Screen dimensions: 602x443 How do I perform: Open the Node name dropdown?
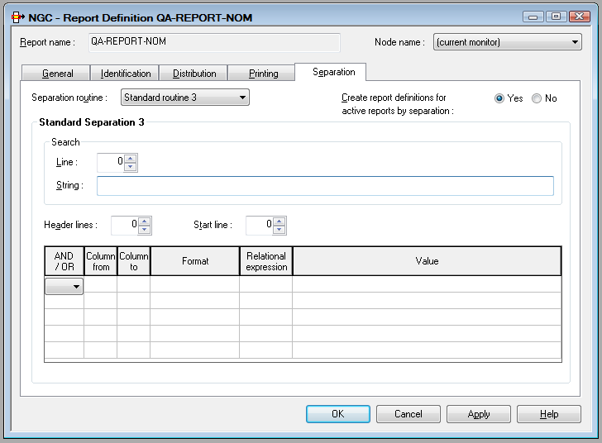508,42
